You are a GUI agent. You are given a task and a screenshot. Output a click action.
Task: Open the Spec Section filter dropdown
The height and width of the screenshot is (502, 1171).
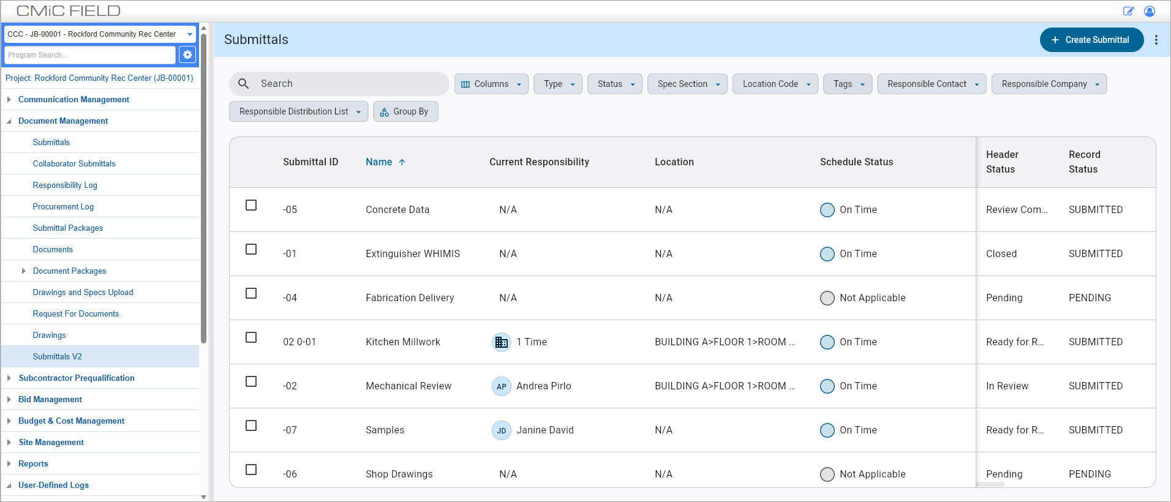[x=688, y=84]
